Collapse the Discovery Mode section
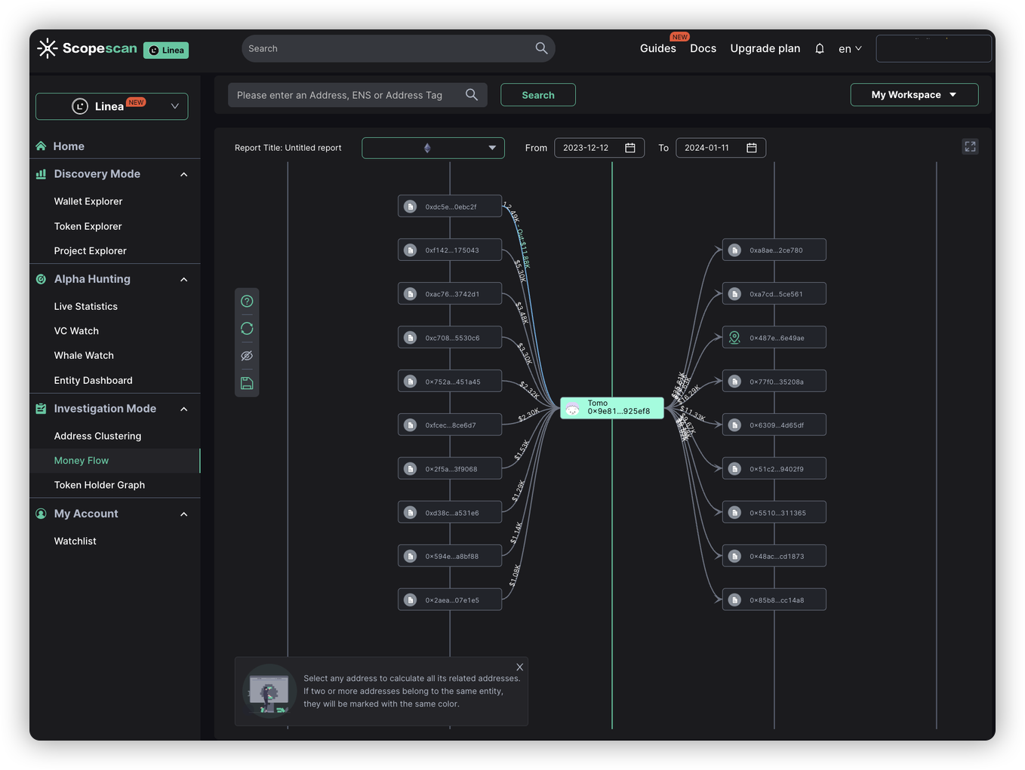Image resolution: width=1025 pixels, height=770 pixels. (x=183, y=174)
